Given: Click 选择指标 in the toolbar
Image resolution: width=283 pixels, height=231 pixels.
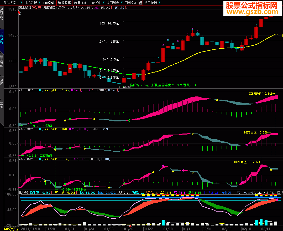Looking at the screenshot, I should [x=80, y=3].
